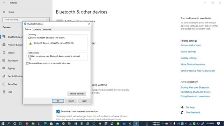Select USB in Devices sidebar
This screenshot has width=224, height=126.
(x=10, y=92)
